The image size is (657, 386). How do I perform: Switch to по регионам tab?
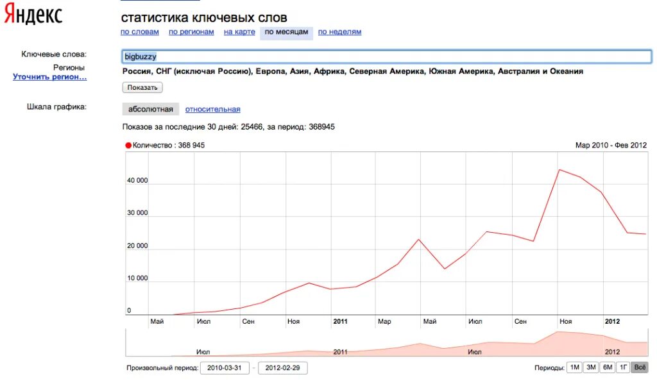point(191,32)
